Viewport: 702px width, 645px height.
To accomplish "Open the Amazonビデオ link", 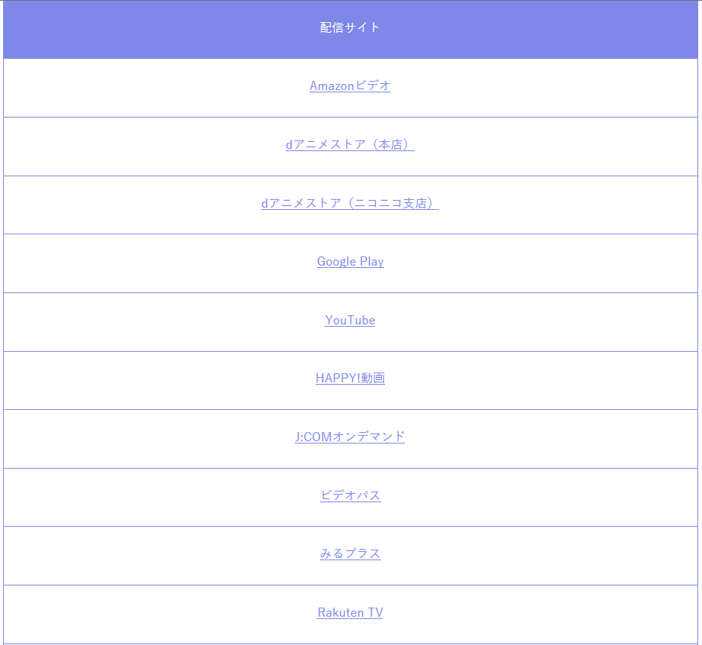I will 350,85.
